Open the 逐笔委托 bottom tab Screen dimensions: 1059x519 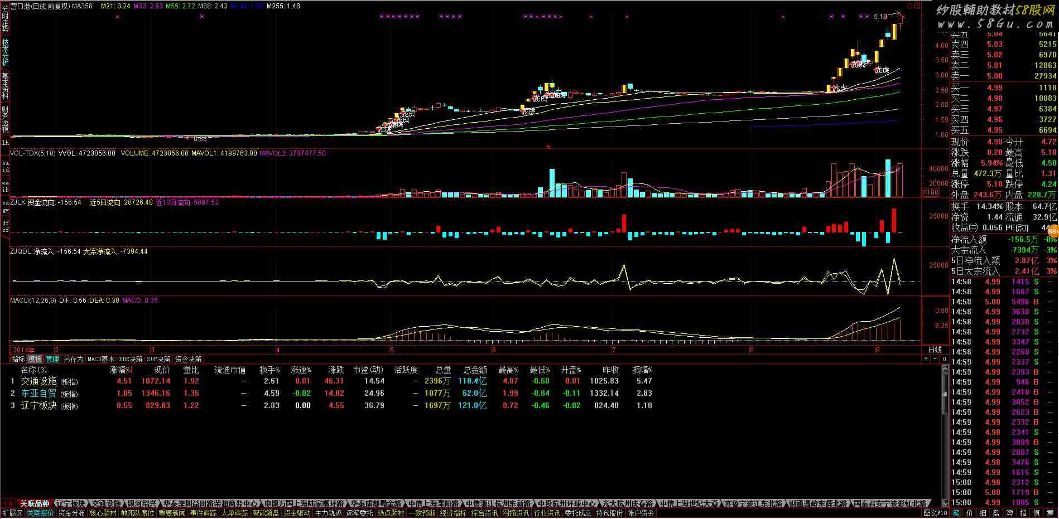[x=360, y=513]
